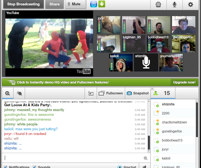This screenshot has height=168, width=201.
Task: Open the gear settings icon
Action: (x=191, y=5)
